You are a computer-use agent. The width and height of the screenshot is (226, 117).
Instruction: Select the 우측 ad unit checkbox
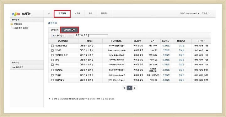tap(52, 65)
